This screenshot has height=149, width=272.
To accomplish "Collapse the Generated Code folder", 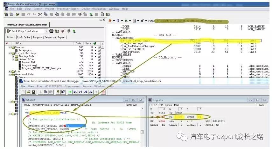I will (10, 75).
